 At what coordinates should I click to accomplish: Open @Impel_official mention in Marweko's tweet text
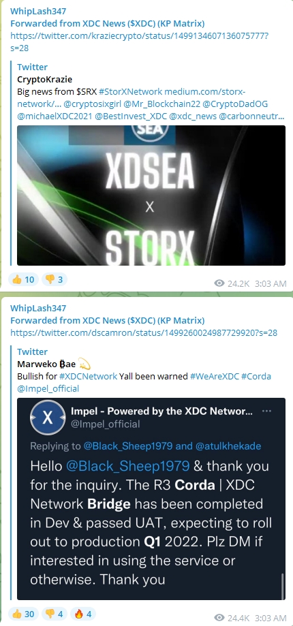[x=48, y=388]
